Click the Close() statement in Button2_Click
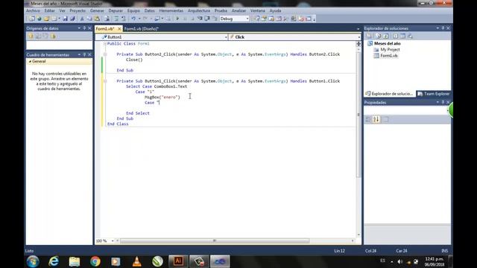 (x=134, y=60)
